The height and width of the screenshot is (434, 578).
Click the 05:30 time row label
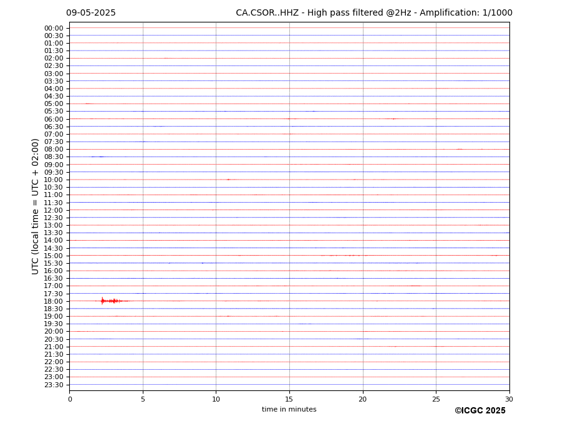(54, 112)
